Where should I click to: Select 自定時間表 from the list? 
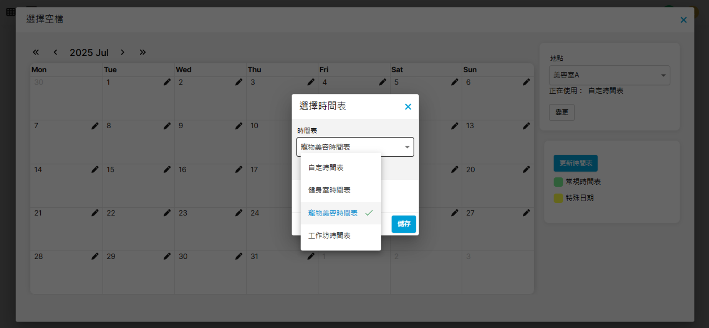click(x=326, y=167)
